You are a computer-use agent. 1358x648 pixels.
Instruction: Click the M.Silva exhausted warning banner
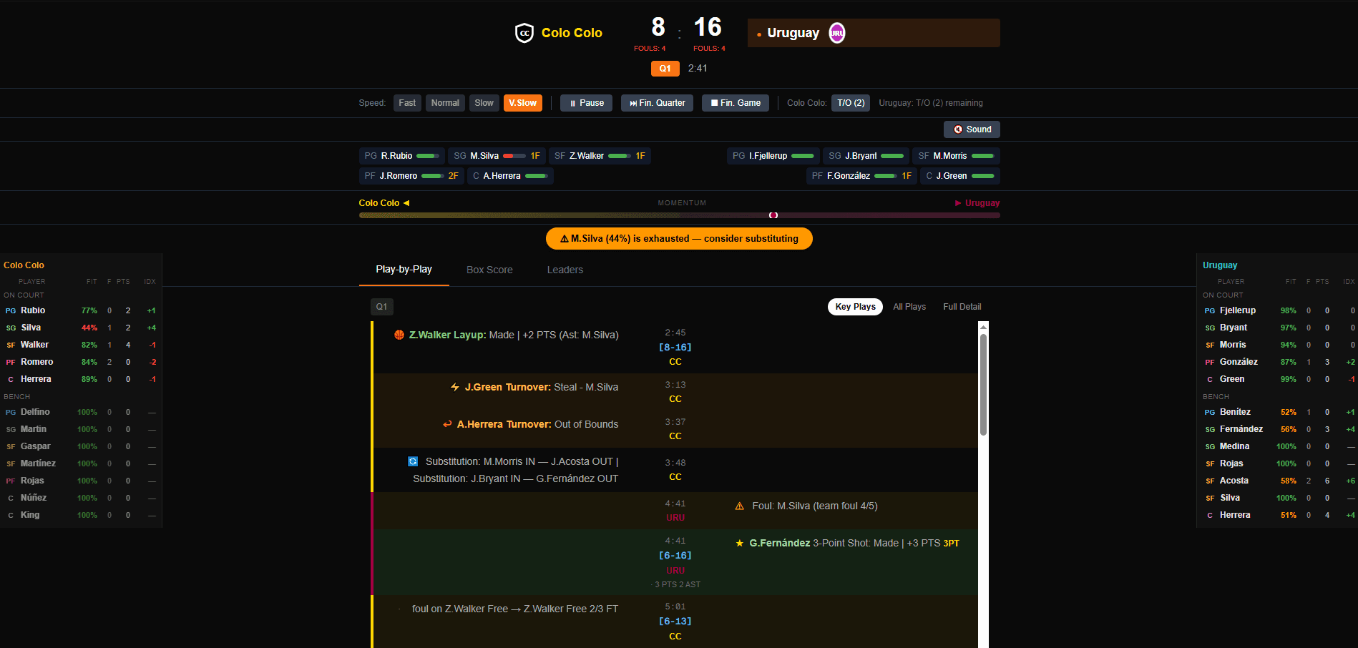pos(679,239)
